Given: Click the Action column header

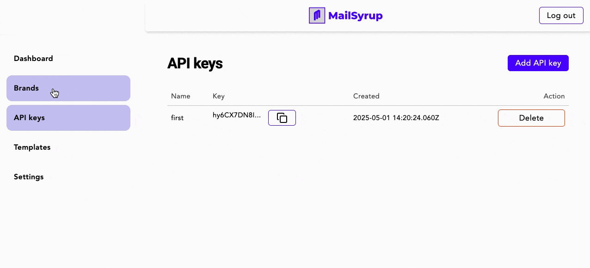Looking at the screenshot, I should pyautogui.click(x=554, y=96).
